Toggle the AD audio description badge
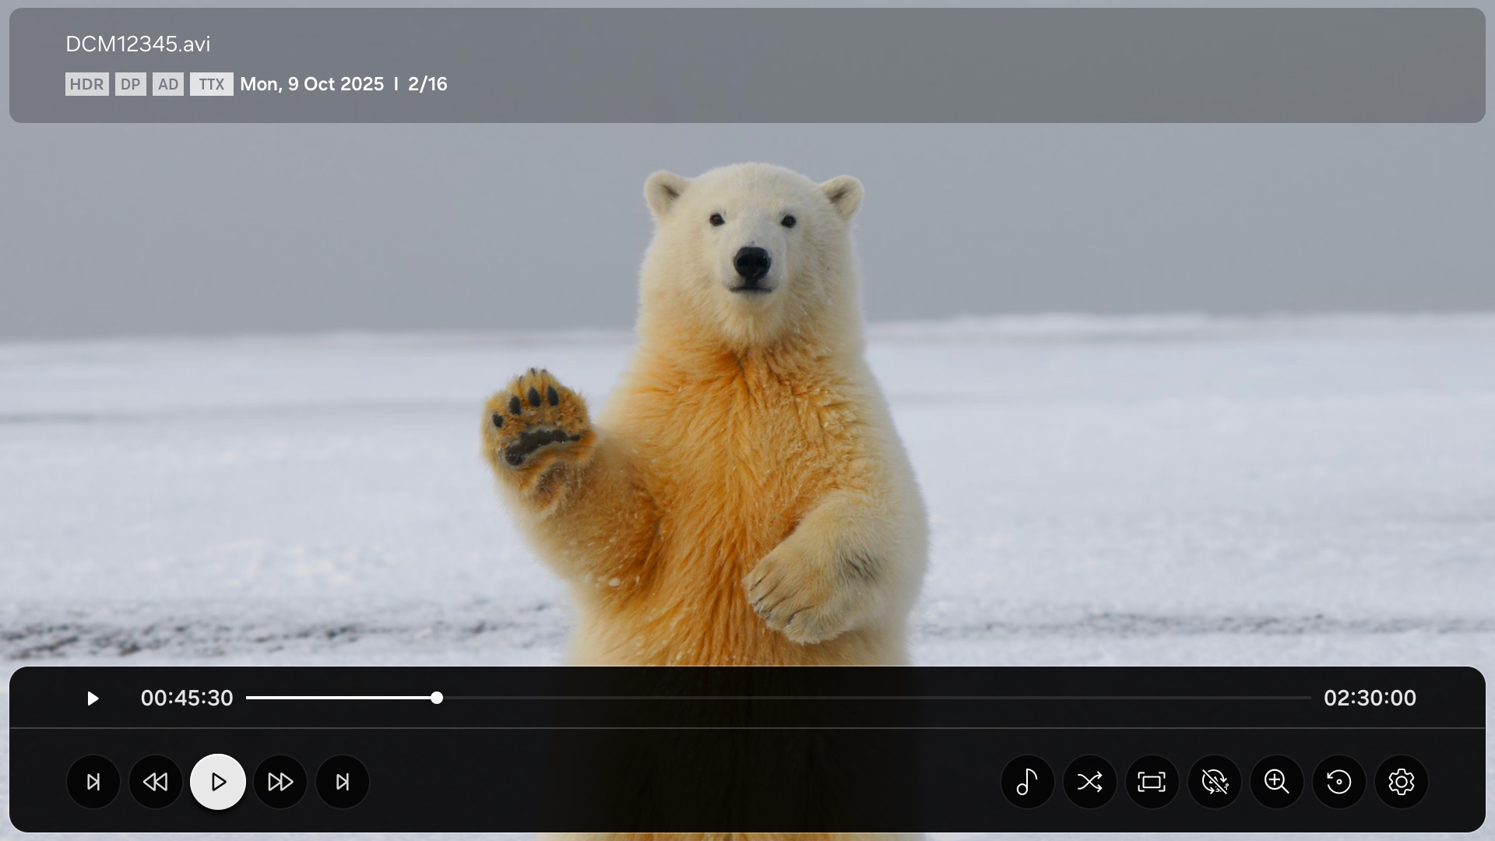Image resolution: width=1495 pixels, height=841 pixels. [x=168, y=84]
